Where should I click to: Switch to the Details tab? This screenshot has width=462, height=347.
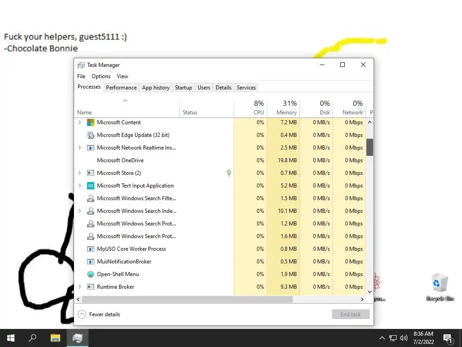223,88
